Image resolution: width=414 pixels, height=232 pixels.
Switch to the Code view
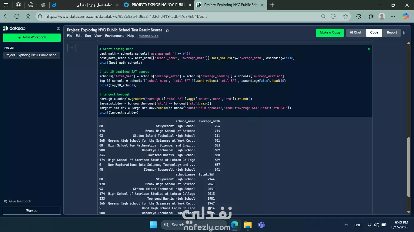point(374,33)
